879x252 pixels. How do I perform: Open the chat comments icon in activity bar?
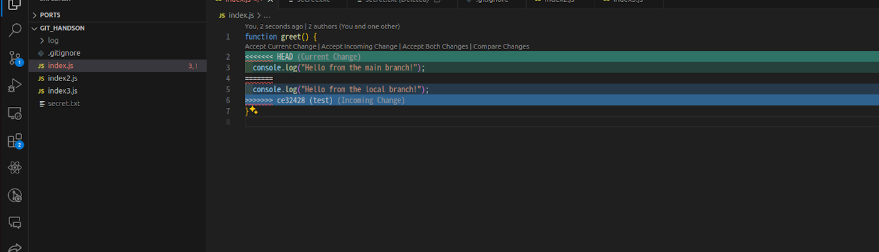pos(15,222)
